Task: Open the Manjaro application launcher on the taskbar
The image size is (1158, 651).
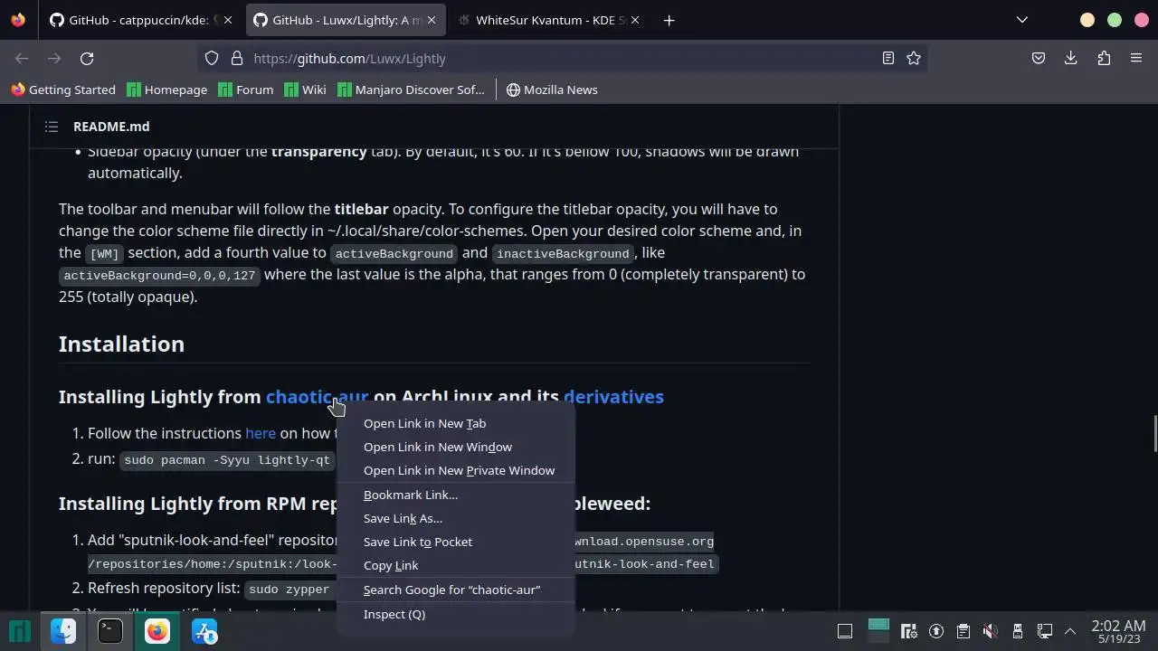Action: tap(19, 631)
